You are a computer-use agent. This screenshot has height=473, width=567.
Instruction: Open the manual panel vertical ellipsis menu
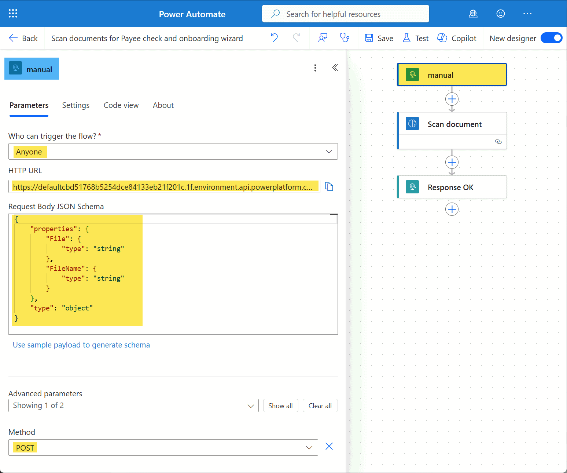coord(315,68)
